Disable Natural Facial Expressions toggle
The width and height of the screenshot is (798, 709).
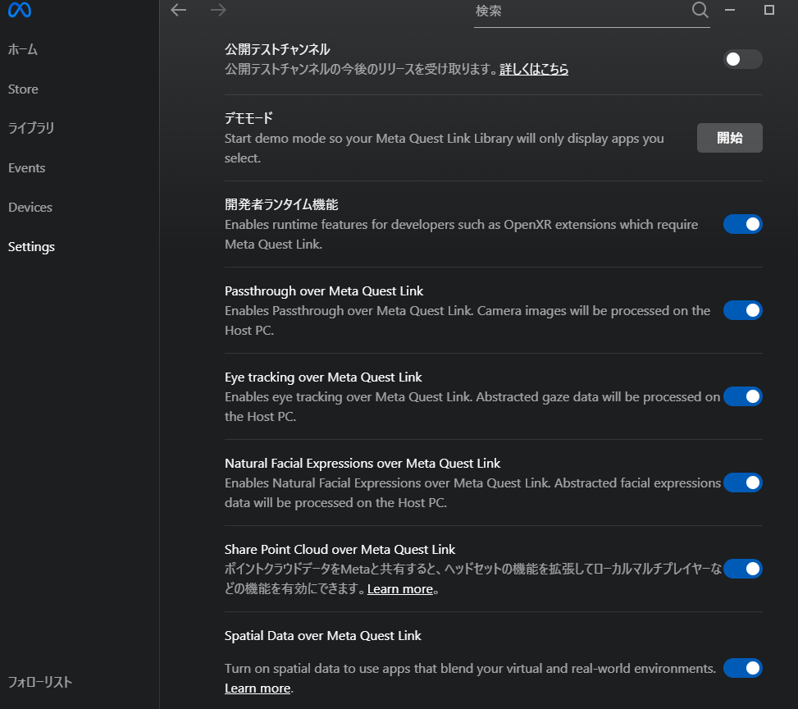pyautogui.click(x=742, y=483)
